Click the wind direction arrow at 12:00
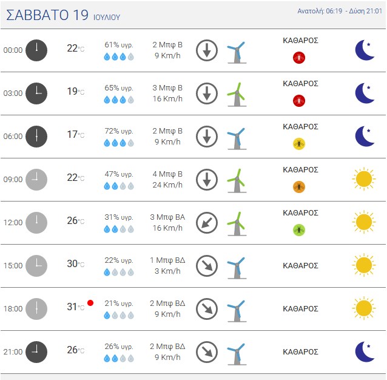This screenshot has width=387, height=380. tap(207, 223)
